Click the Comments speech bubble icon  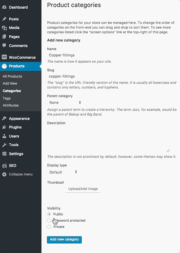click(4, 46)
